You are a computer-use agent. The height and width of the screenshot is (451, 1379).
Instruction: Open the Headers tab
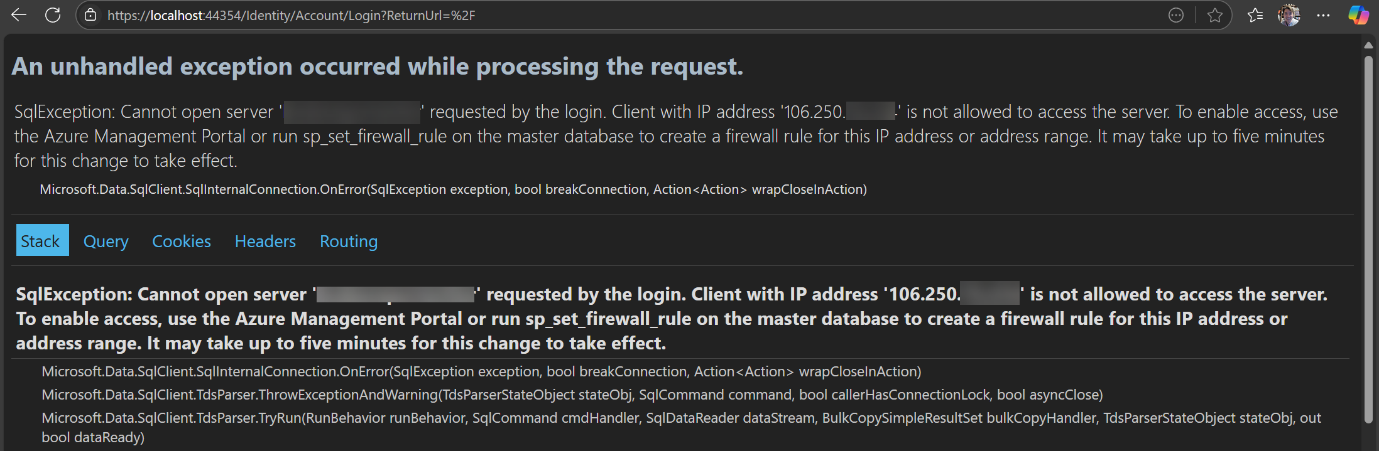[265, 241]
